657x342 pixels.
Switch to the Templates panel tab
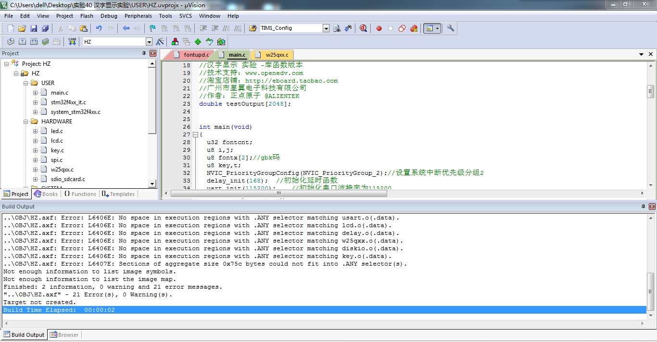(x=118, y=194)
